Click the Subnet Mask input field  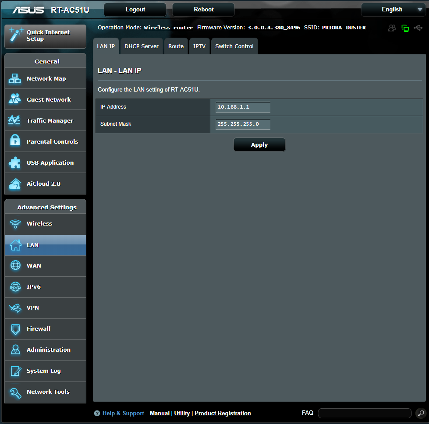[243, 124]
